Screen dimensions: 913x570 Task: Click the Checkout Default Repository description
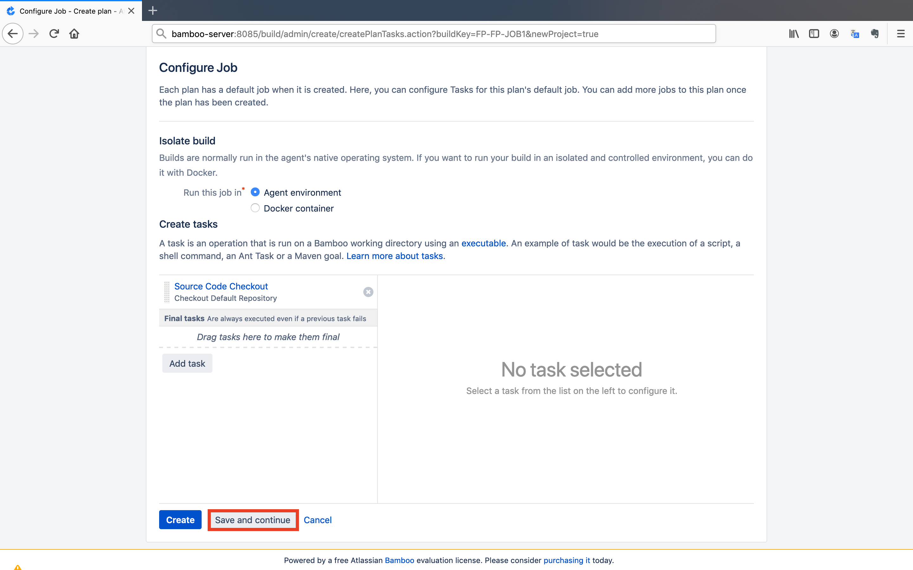point(226,298)
